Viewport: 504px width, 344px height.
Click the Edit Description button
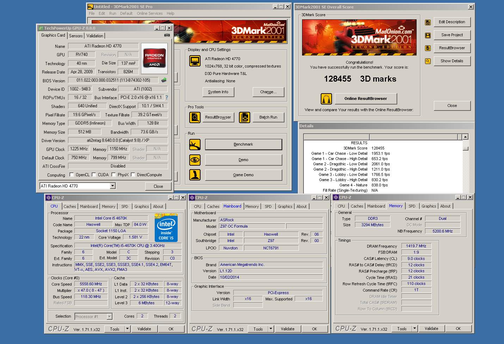point(452,22)
